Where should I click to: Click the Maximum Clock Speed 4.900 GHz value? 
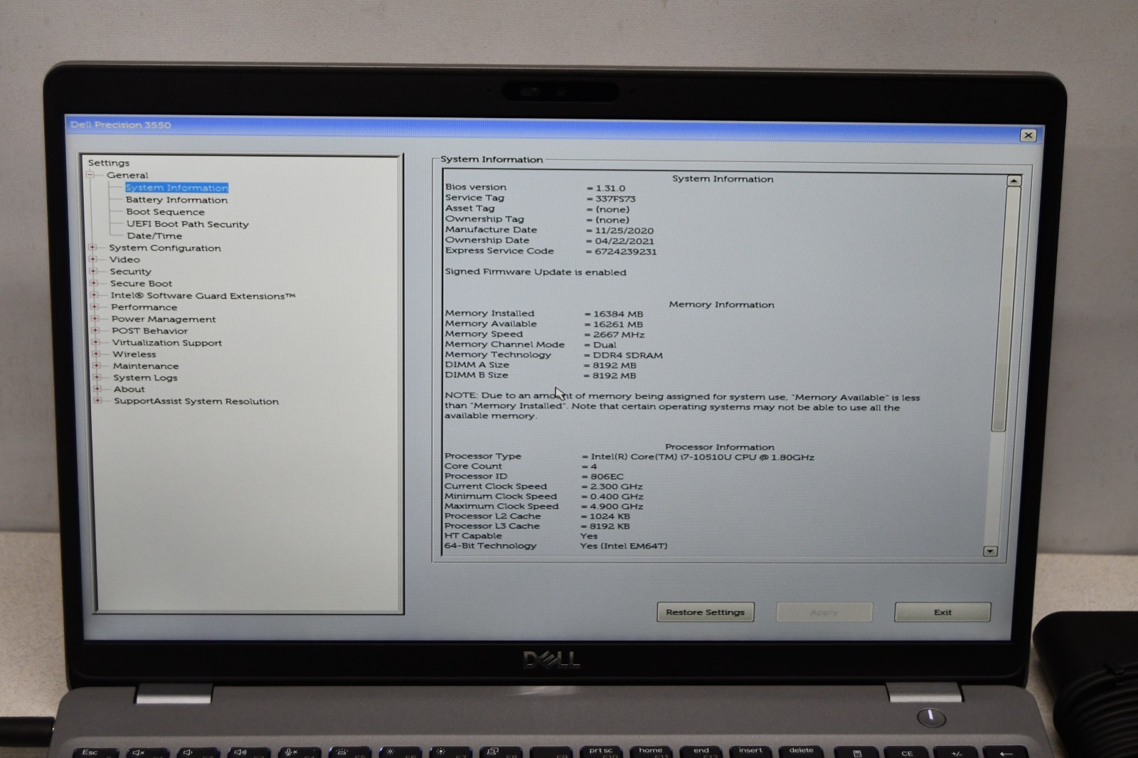616,506
